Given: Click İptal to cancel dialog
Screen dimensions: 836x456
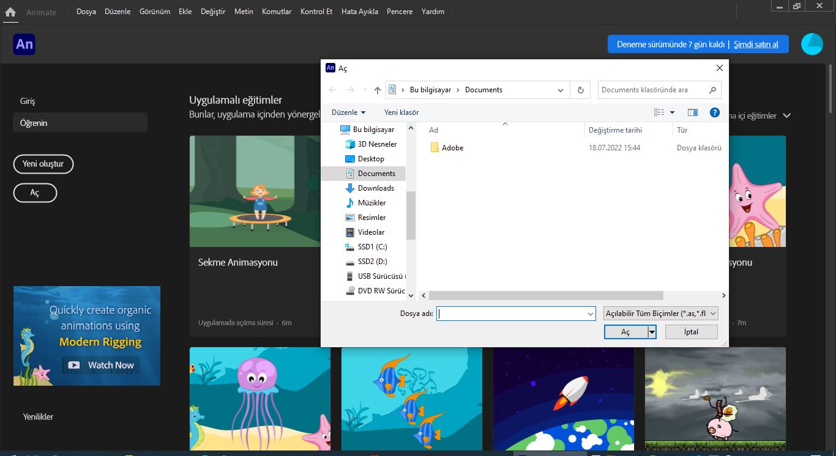Looking at the screenshot, I should [691, 332].
